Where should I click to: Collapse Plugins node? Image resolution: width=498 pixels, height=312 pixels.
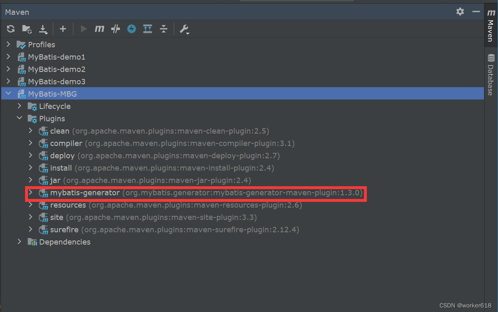(x=19, y=118)
